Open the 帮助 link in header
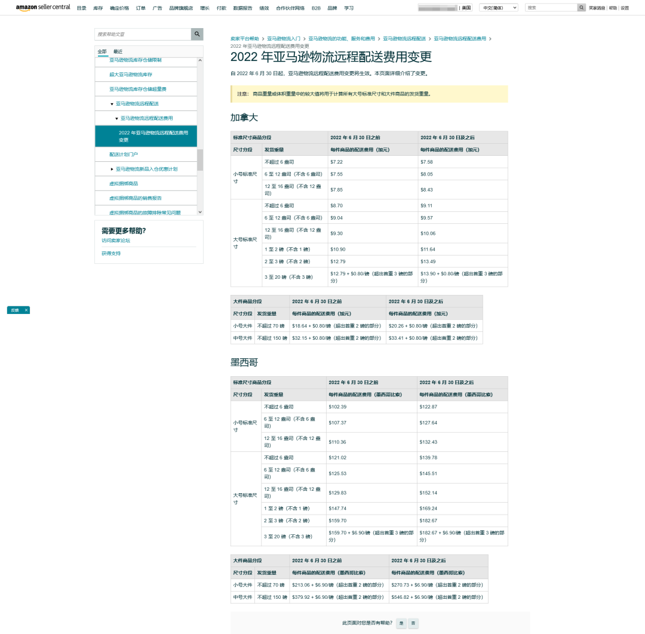The width and height of the screenshot is (645, 634). click(x=613, y=8)
